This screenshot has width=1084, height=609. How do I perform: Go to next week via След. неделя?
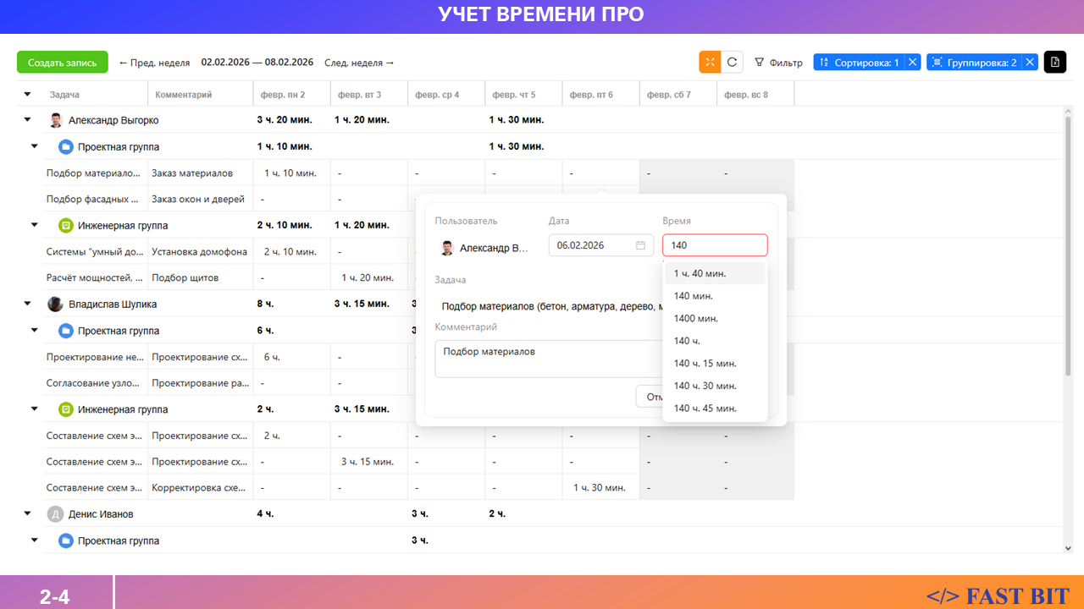click(359, 63)
